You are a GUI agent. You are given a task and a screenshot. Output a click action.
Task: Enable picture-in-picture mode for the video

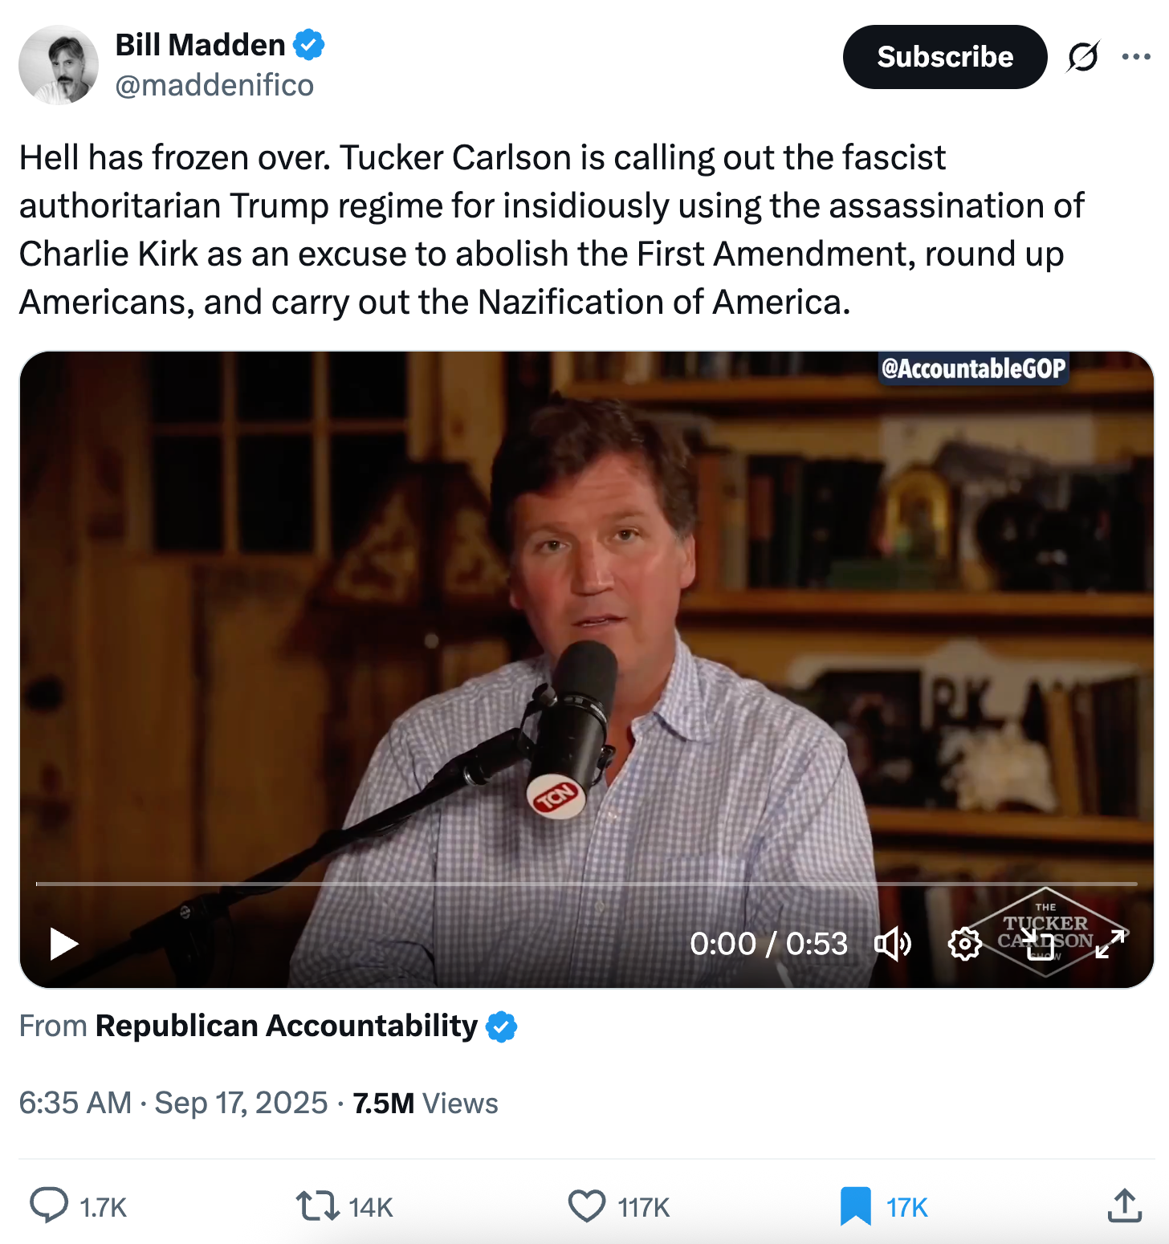(x=1040, y=945)
